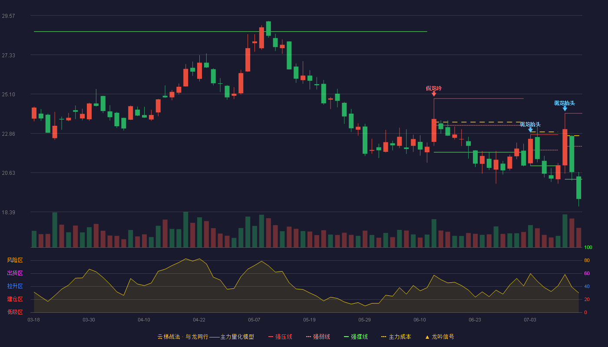Toggle the 云梯战法 主力量化模型 legend entry
This screenshot has height=347, width=608.
(x=205, y=337)
